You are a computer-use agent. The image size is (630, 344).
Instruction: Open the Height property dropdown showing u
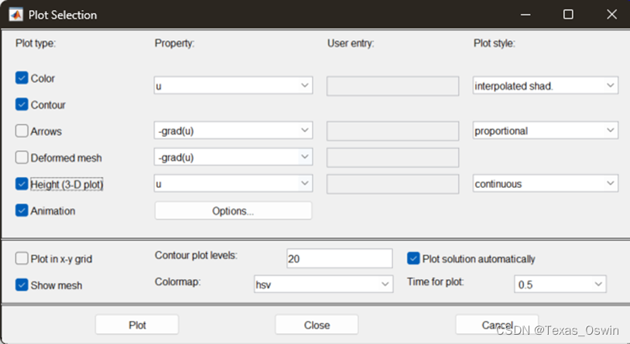[x=233, y=183]
